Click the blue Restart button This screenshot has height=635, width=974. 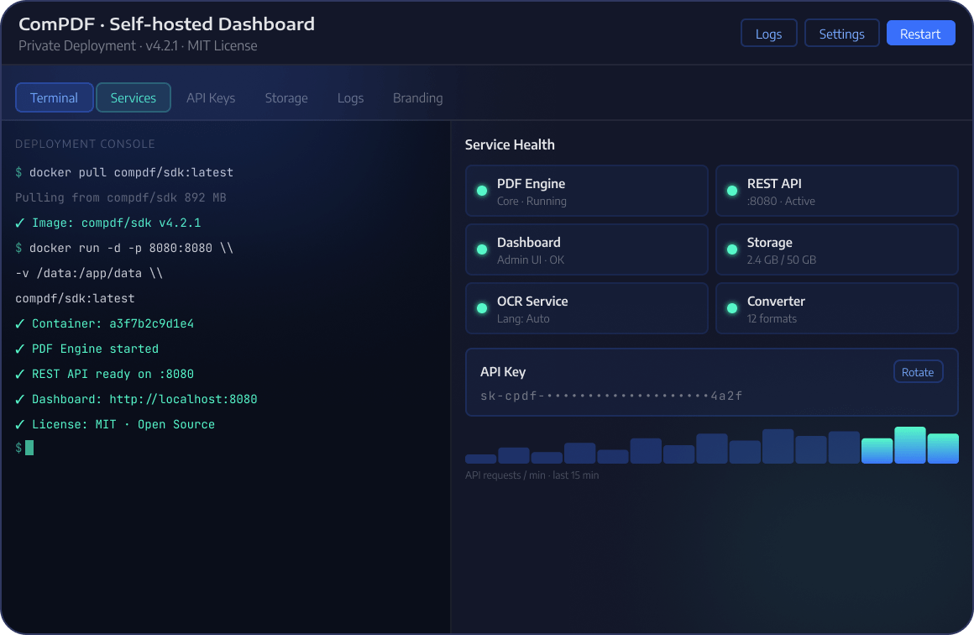coord(920,34)
